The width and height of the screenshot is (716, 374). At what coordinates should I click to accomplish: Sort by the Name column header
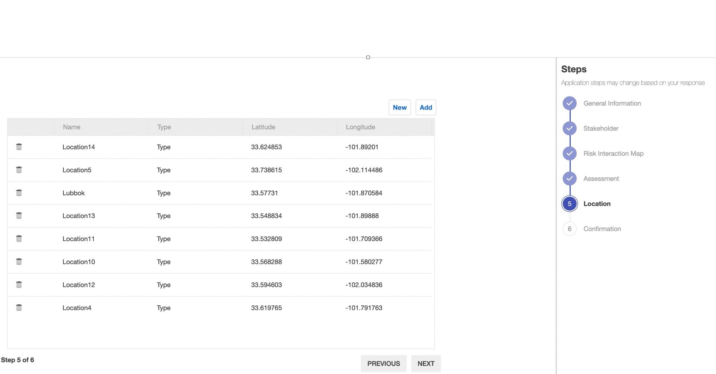click(x=101, y=127)
